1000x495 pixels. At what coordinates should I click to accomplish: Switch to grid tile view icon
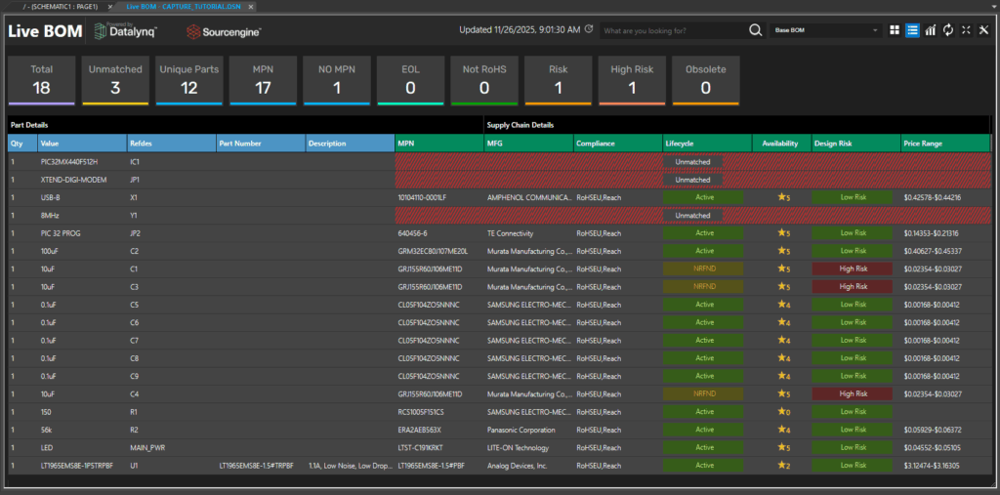[x=895, y=30]
